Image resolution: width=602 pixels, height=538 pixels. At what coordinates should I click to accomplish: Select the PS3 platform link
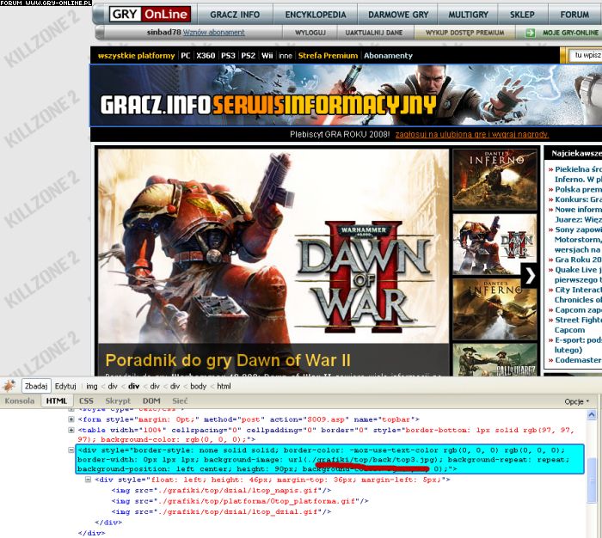228,56
